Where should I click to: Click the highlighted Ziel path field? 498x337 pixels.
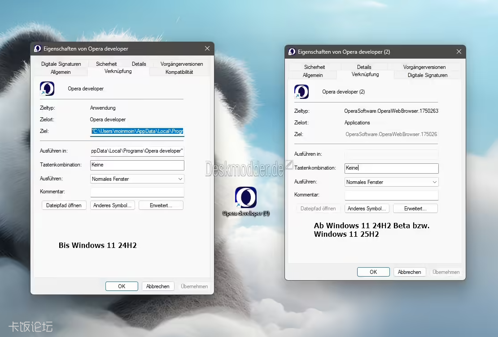pos(137,131)
